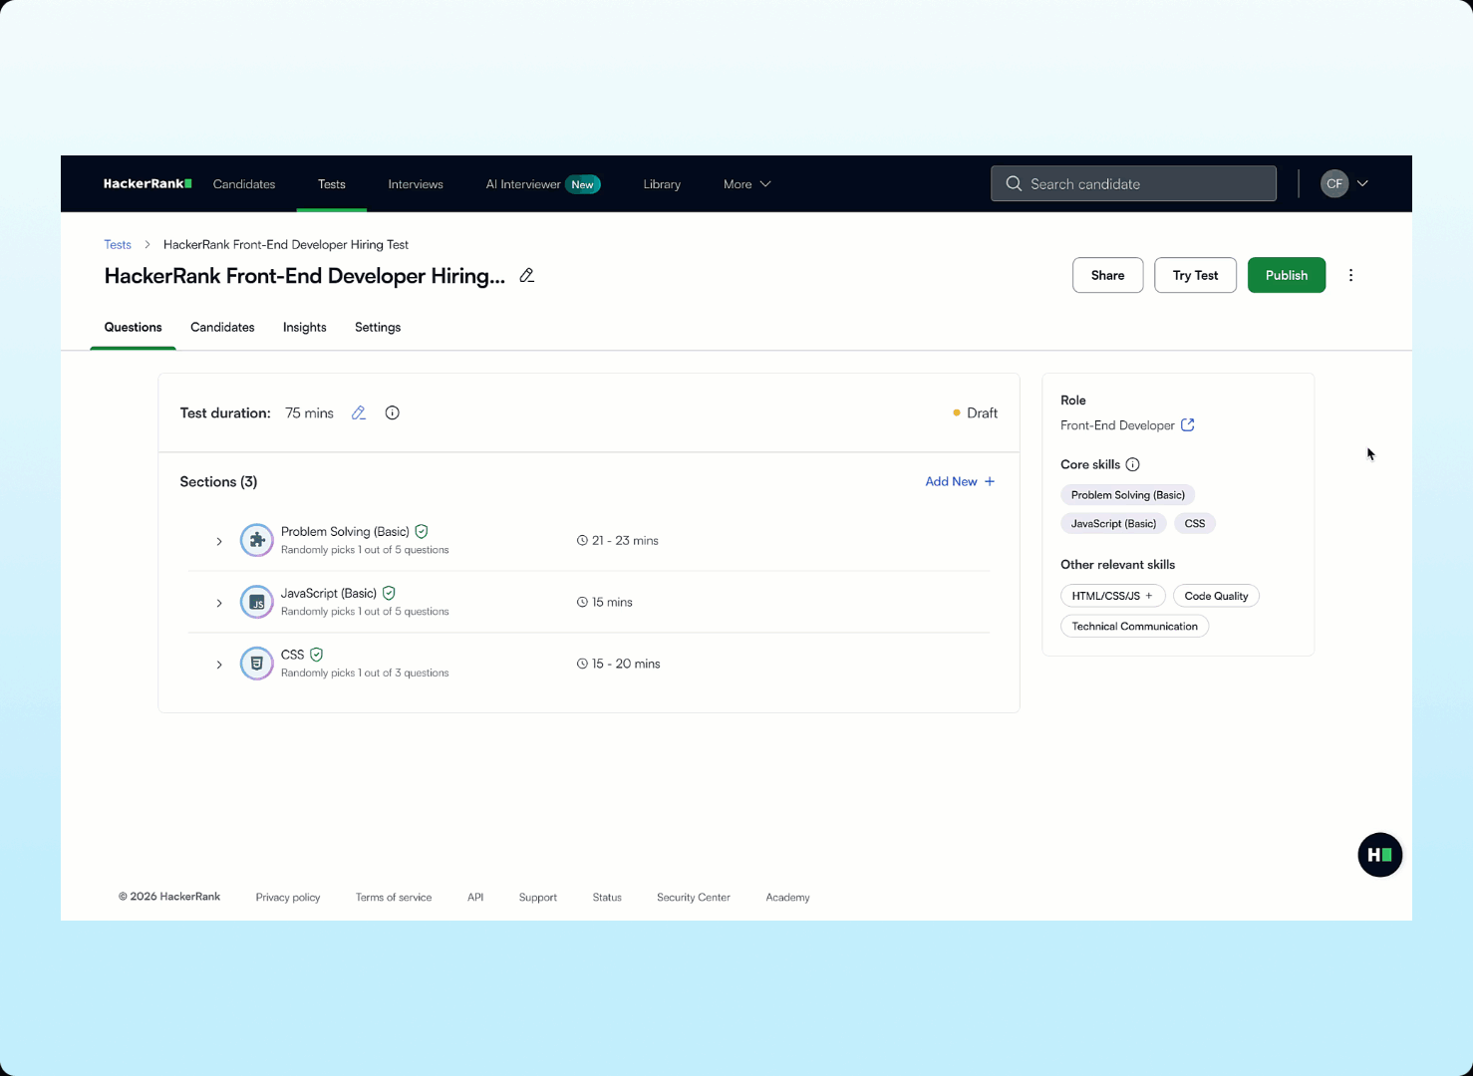Select the Code Quality skill chip
Viewport: 1473px width, 1076px height.
tap(1216, 596)
